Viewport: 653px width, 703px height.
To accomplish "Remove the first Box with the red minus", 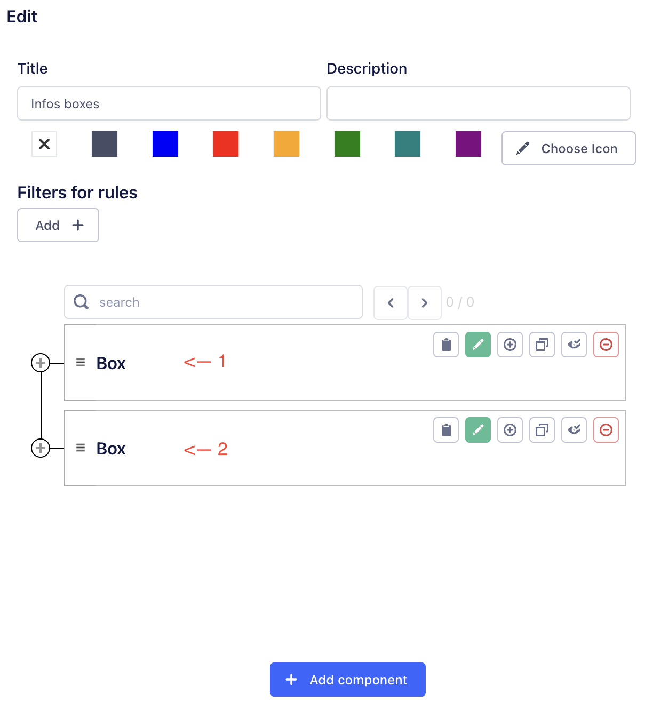I will pos(606,345).
